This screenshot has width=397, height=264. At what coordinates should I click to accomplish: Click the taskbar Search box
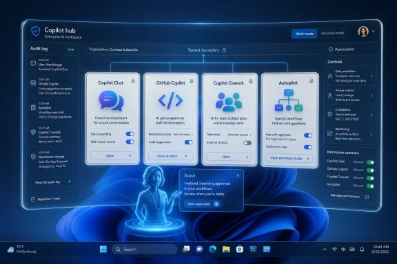click(x=145, y=250)
